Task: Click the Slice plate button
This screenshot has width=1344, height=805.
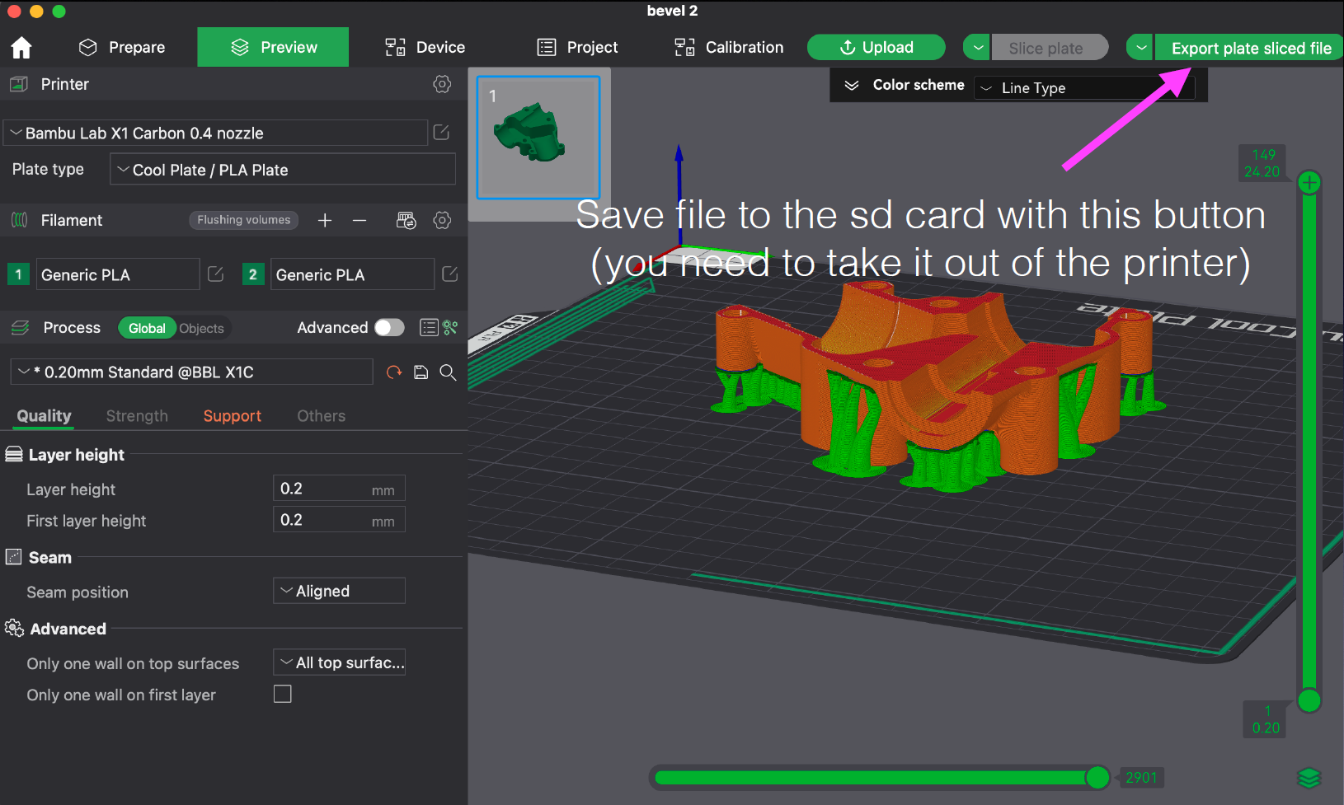Action: point(1049,48)
